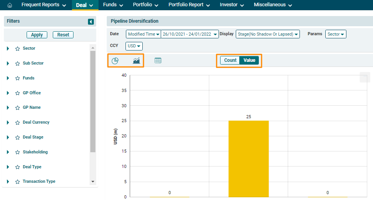Star the Deal Stage filter
The image size is (373, 200).
coord(17,137)
